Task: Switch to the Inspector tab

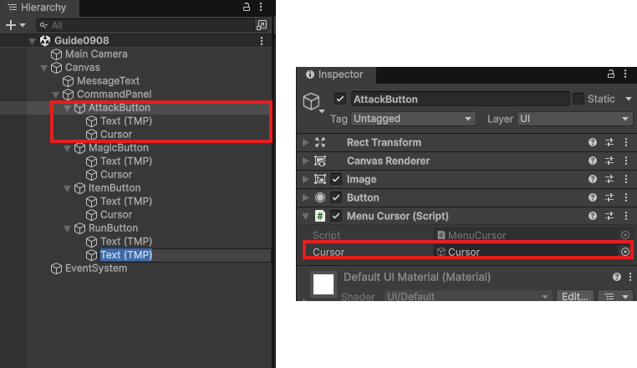Action: point(336,74)
